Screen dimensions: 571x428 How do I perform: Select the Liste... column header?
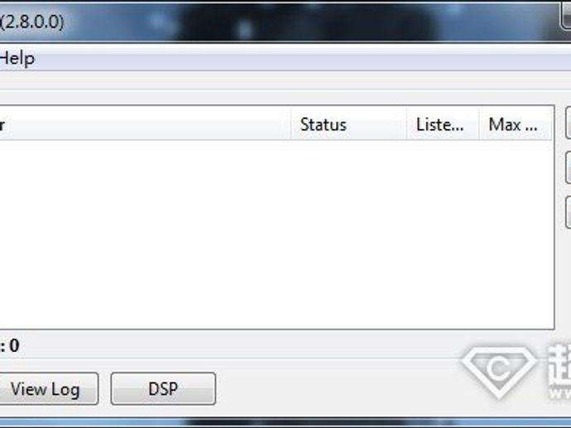pyautogui.click(x=442, y=125)
